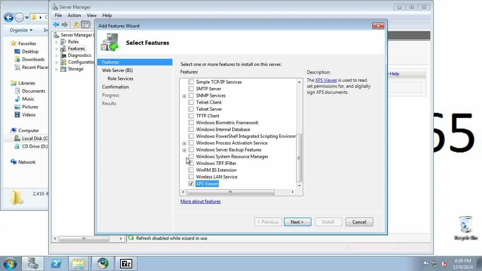Click Explorer window's round forward button
This screenshot has height=271, width=482.
pyautogui.click(x=19, y=17)
